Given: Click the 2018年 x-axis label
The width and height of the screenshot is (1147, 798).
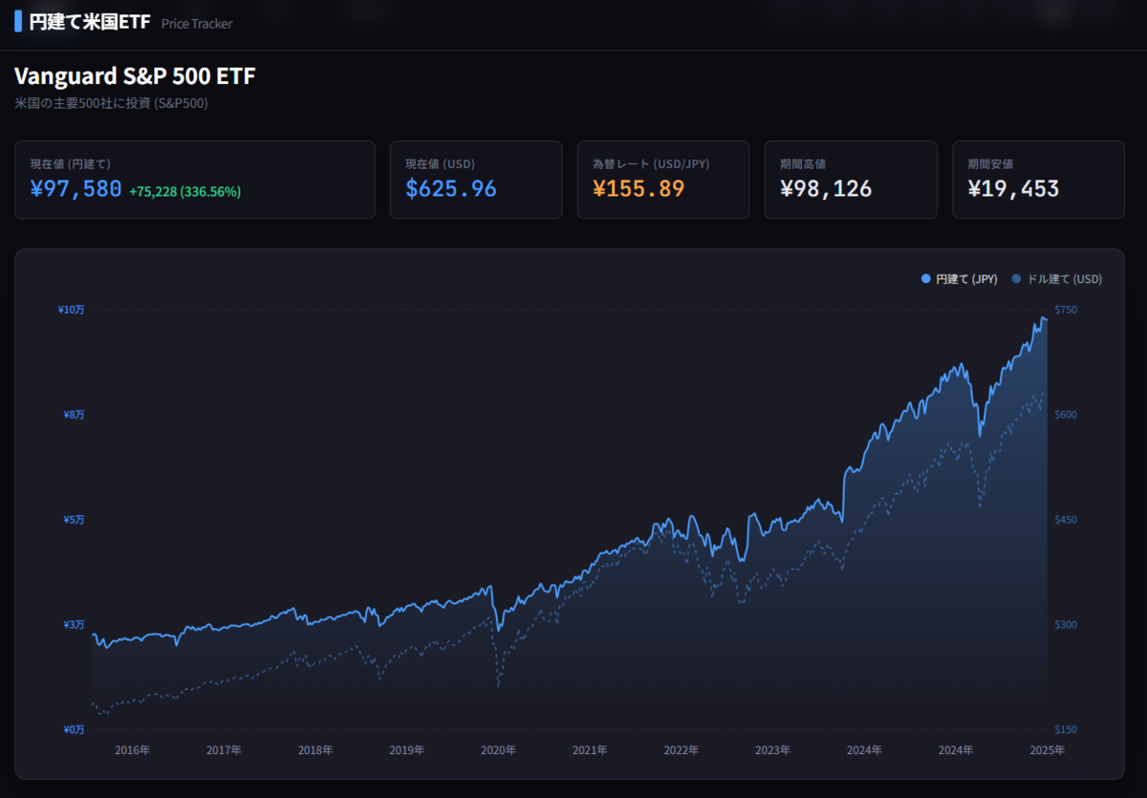Looking at the screenshot, I should tap(315, 750).
